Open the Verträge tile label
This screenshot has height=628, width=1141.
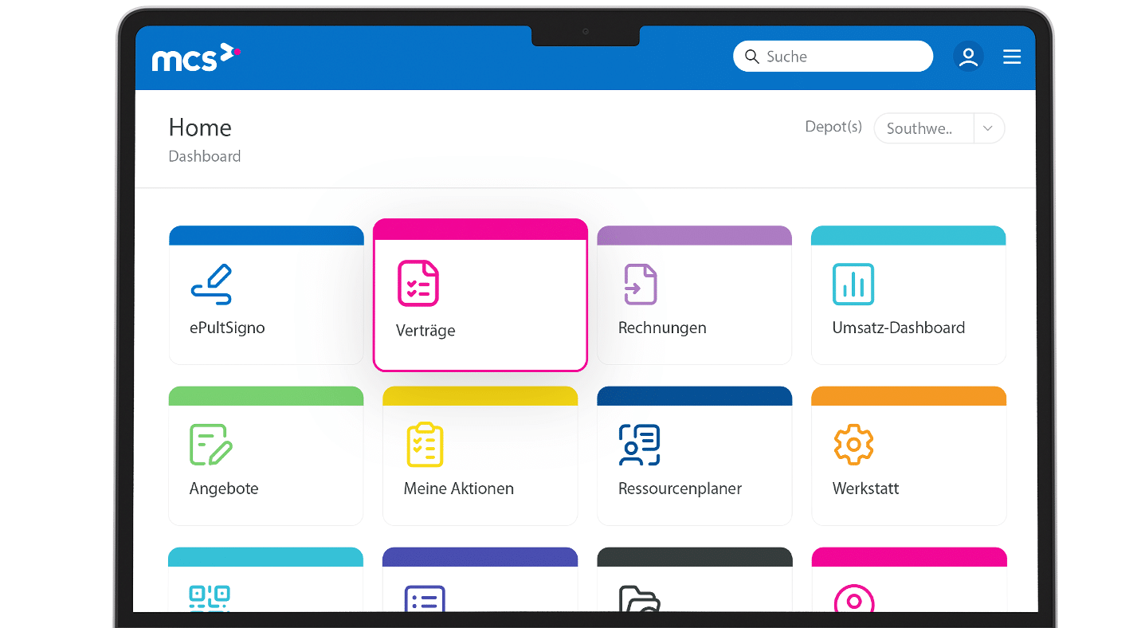425,331
